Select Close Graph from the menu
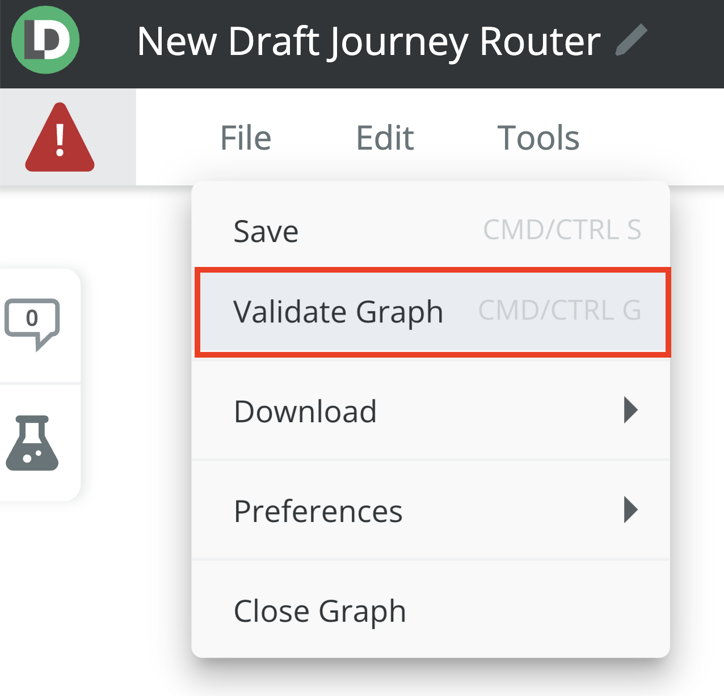This screenshot has width=724, height=696. 320,611
